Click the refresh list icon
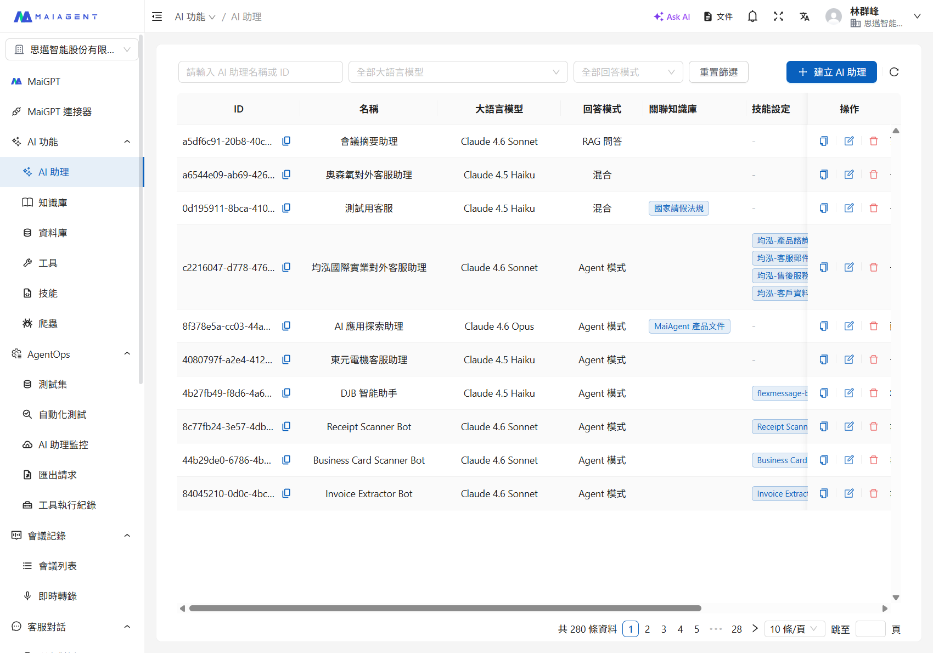 pyautogui.click(x=894, y=72)
